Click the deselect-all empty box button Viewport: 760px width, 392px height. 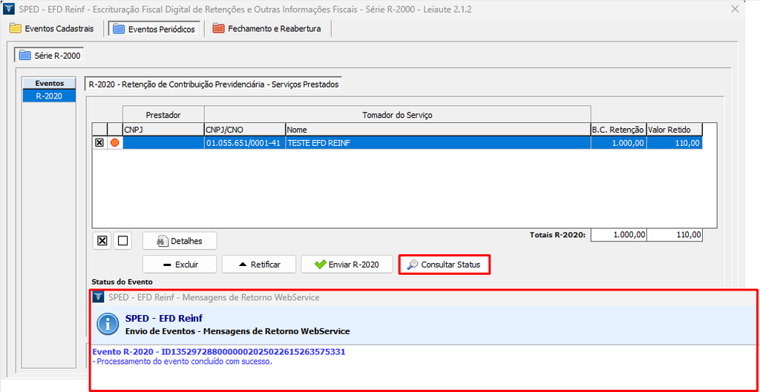click(x=123, y=240)
